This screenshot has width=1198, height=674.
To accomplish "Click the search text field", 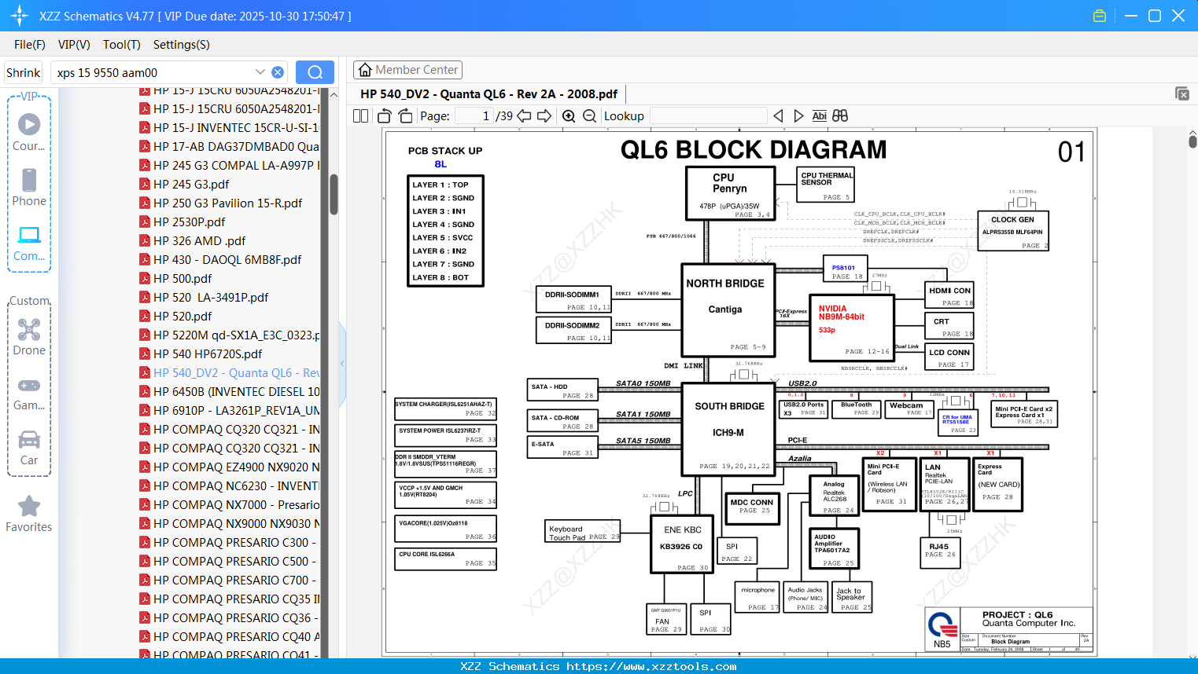I will [x=153, y=72].
